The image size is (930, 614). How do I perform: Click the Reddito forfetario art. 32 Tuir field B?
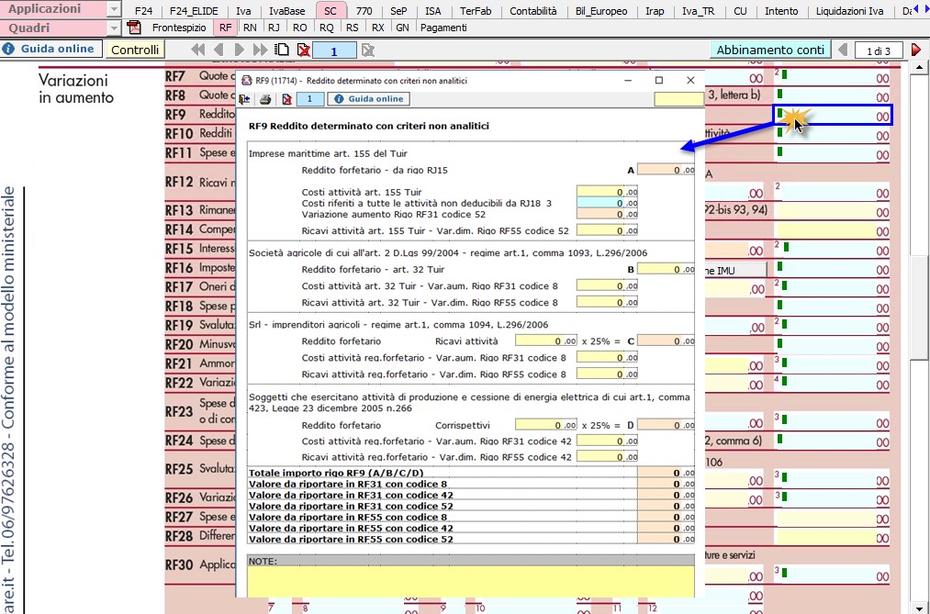click(x=666, y=269)
